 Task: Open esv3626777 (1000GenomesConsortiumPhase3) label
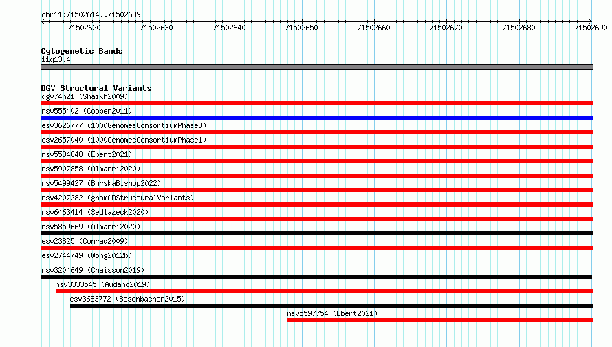[x=124, y=125]
